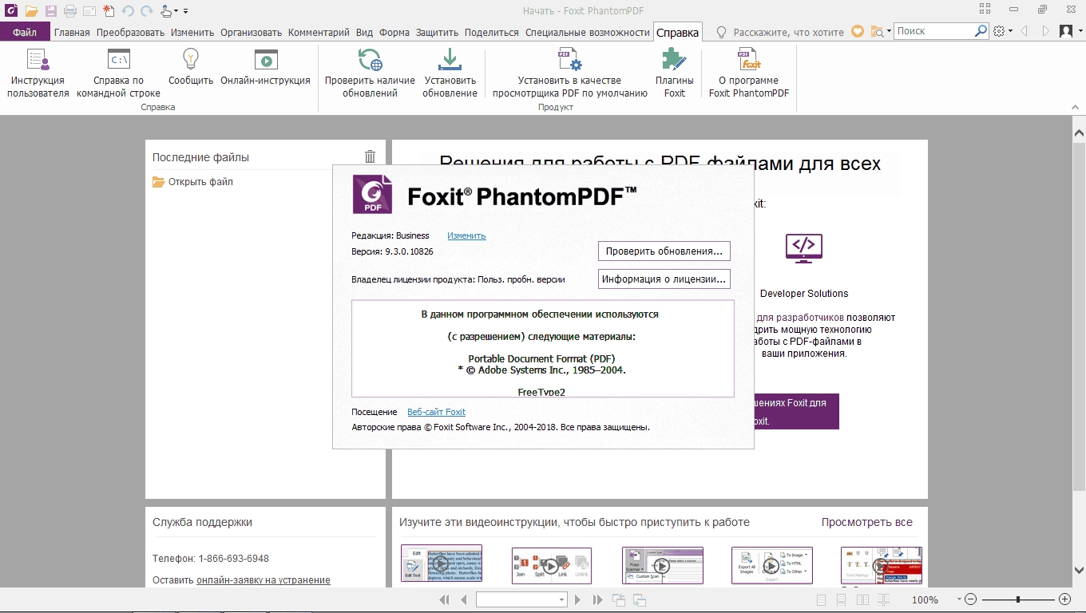Open the Веб-сайт Foxit link
The width and height of the screenshot is (1086, 613).
click(436, 412)
